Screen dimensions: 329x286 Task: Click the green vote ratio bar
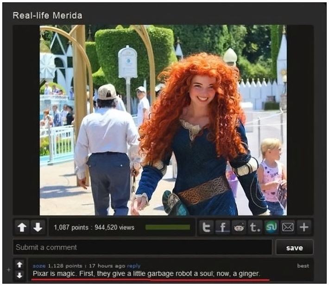(x=168, y=227)
